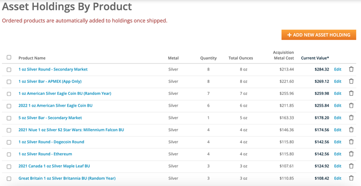Delete the Dogecoin Round holding
This screenshot has width=361, height=186.
351,141
